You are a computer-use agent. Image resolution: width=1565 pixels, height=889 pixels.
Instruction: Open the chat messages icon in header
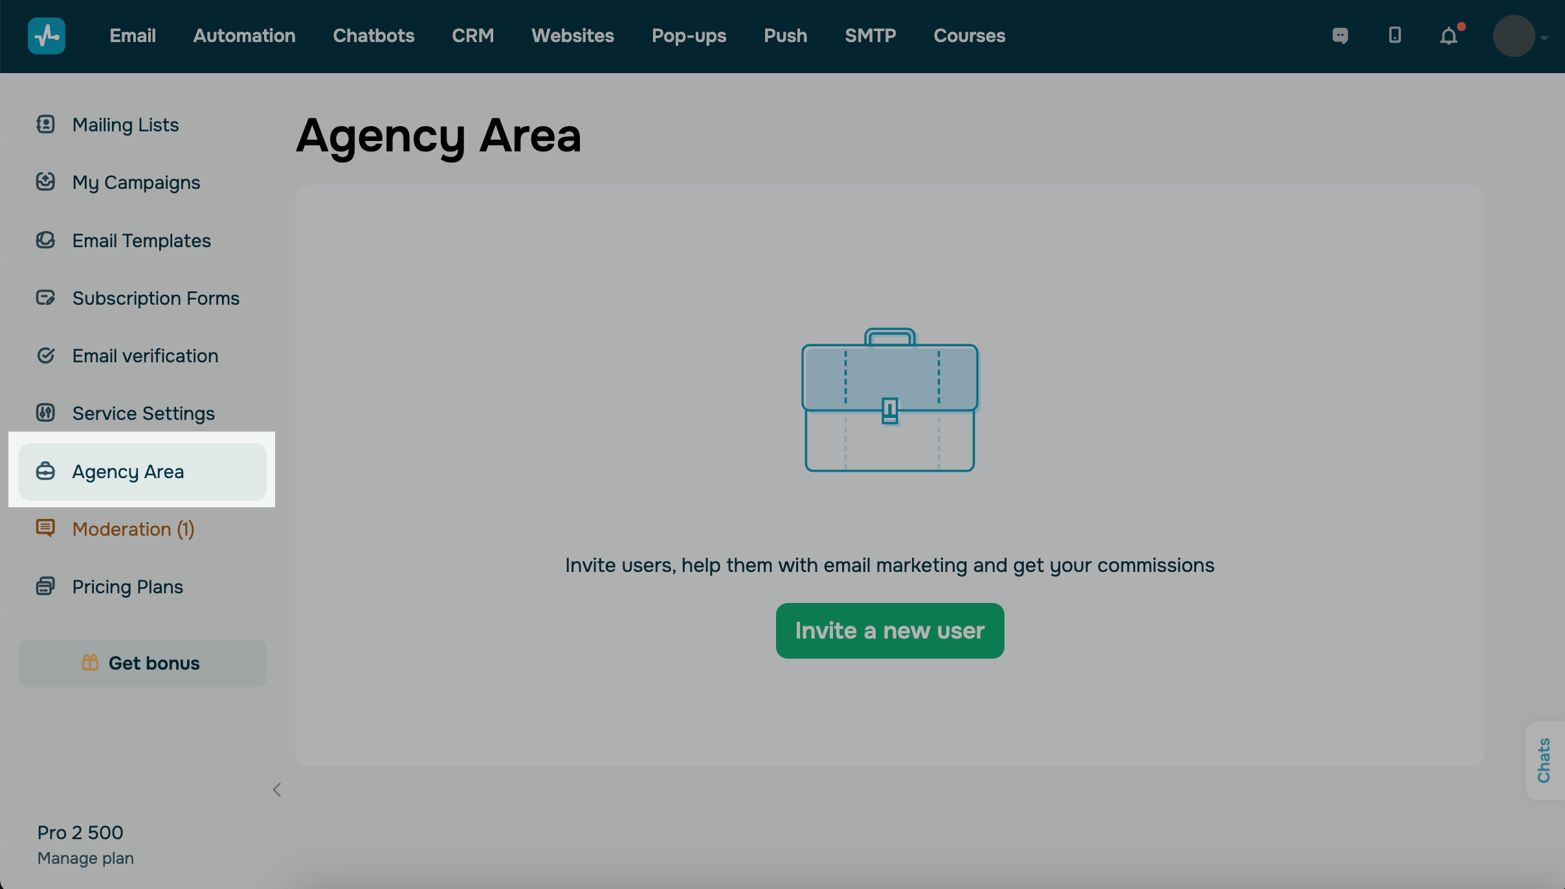click(1340, 36)
